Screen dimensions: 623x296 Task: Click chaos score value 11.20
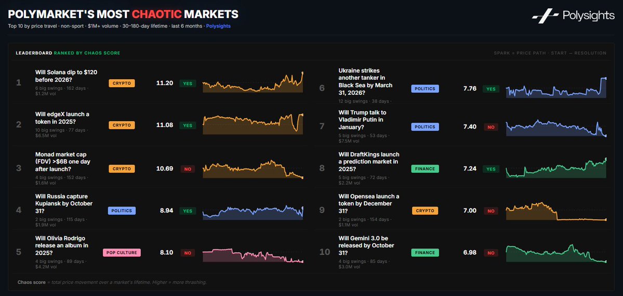[165, 83]
